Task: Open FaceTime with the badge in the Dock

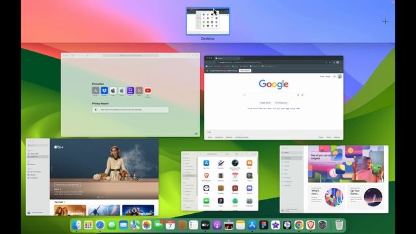Action: click(x=159, y=225)
